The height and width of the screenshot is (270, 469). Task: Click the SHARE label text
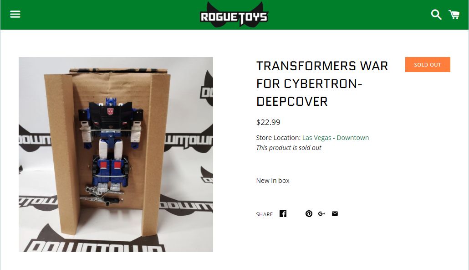265,214
